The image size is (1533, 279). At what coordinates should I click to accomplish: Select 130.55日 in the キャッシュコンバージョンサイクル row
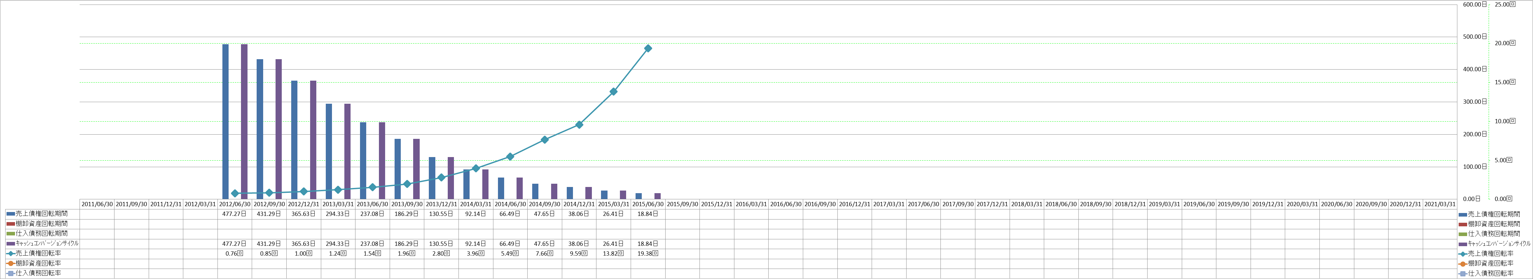[442, 243]
